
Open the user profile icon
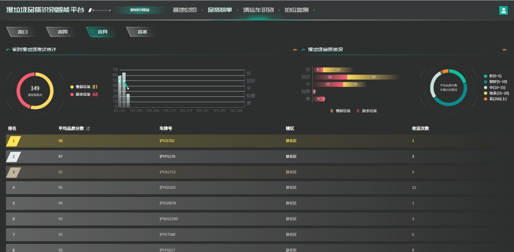pyautogui.click(x=503, y=10)
